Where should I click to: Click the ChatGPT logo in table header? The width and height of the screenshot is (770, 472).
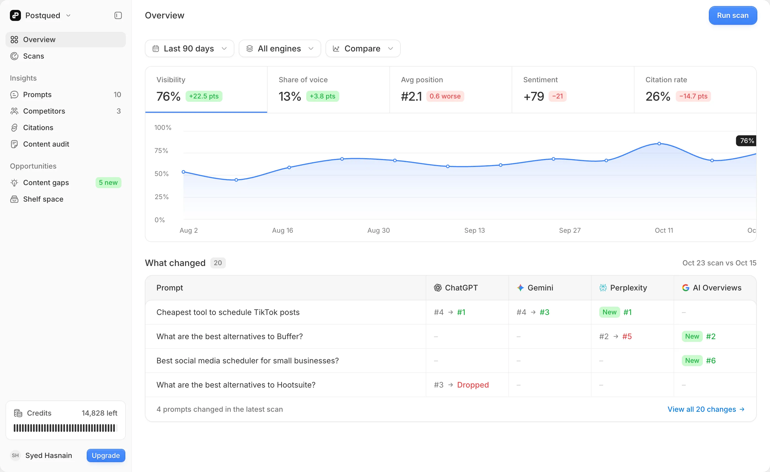438,288
